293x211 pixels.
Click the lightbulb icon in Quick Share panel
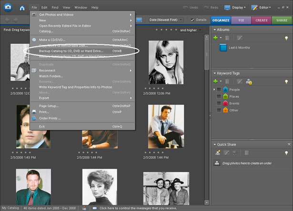pyautogui.click(x=286, y=152)
